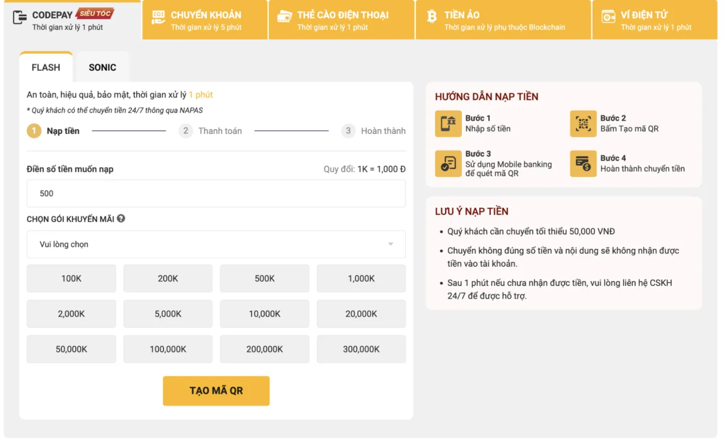Click the Bước 1 phone banking icon

pos(448,124)
